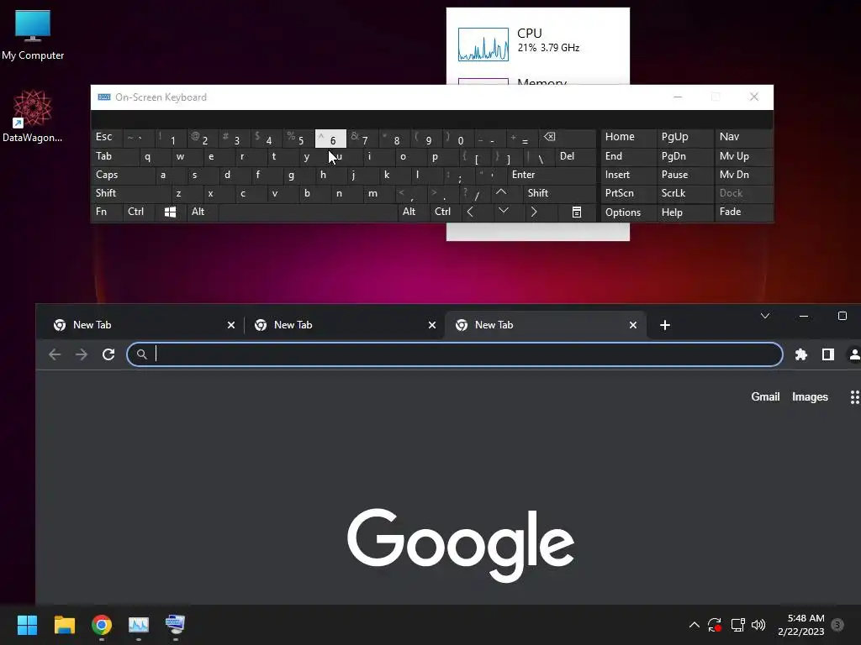Go forward in Chrome browser
861x645 pixels.
click(82, 354)
